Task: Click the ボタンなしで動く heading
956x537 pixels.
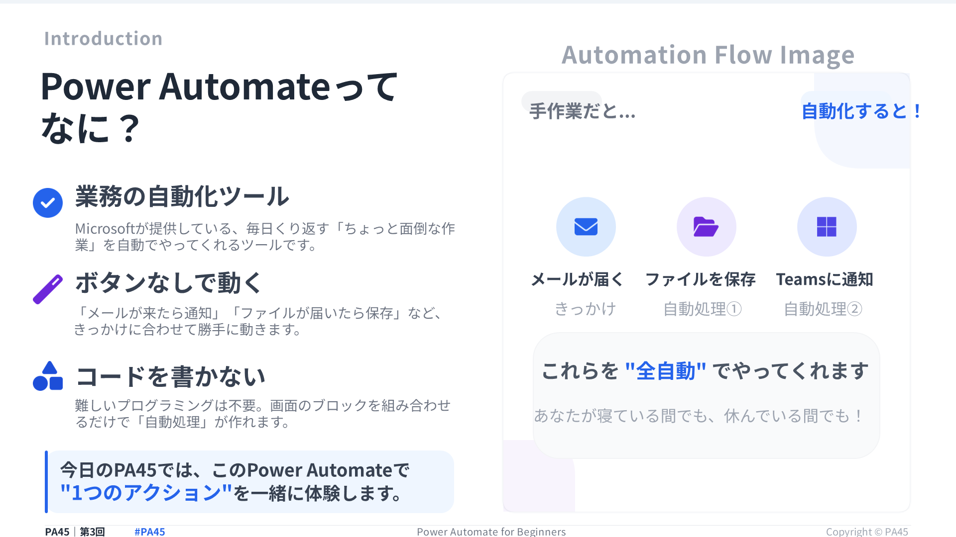Action: (168, 283)
